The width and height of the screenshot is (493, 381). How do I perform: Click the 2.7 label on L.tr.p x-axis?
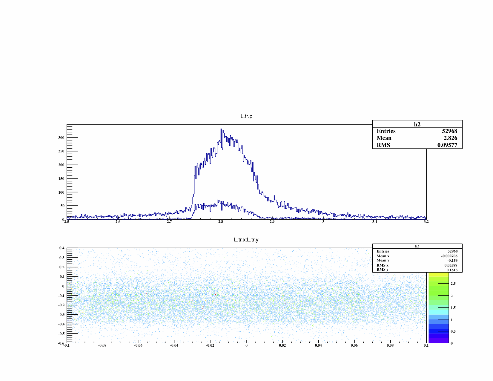(169, 222)
